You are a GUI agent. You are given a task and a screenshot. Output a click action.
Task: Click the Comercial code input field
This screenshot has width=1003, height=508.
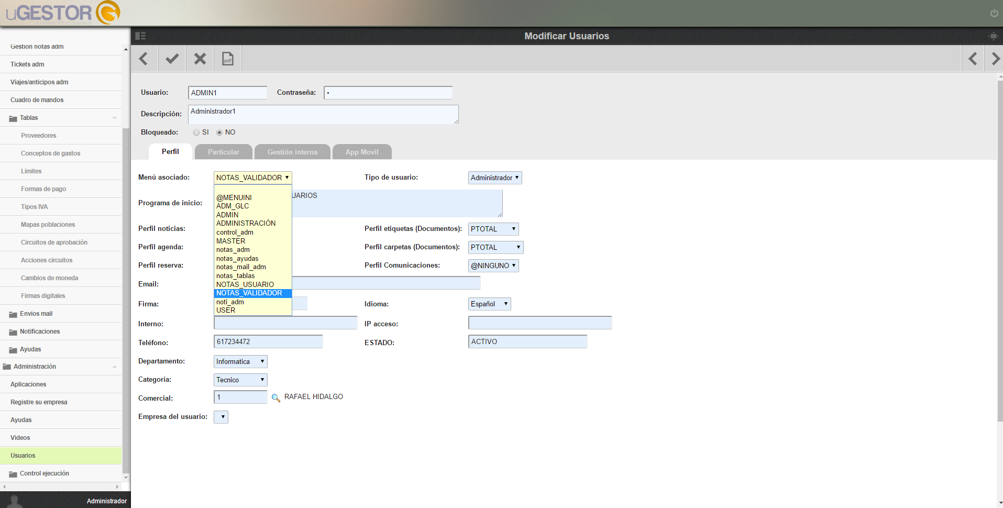[x=240, y=397]
